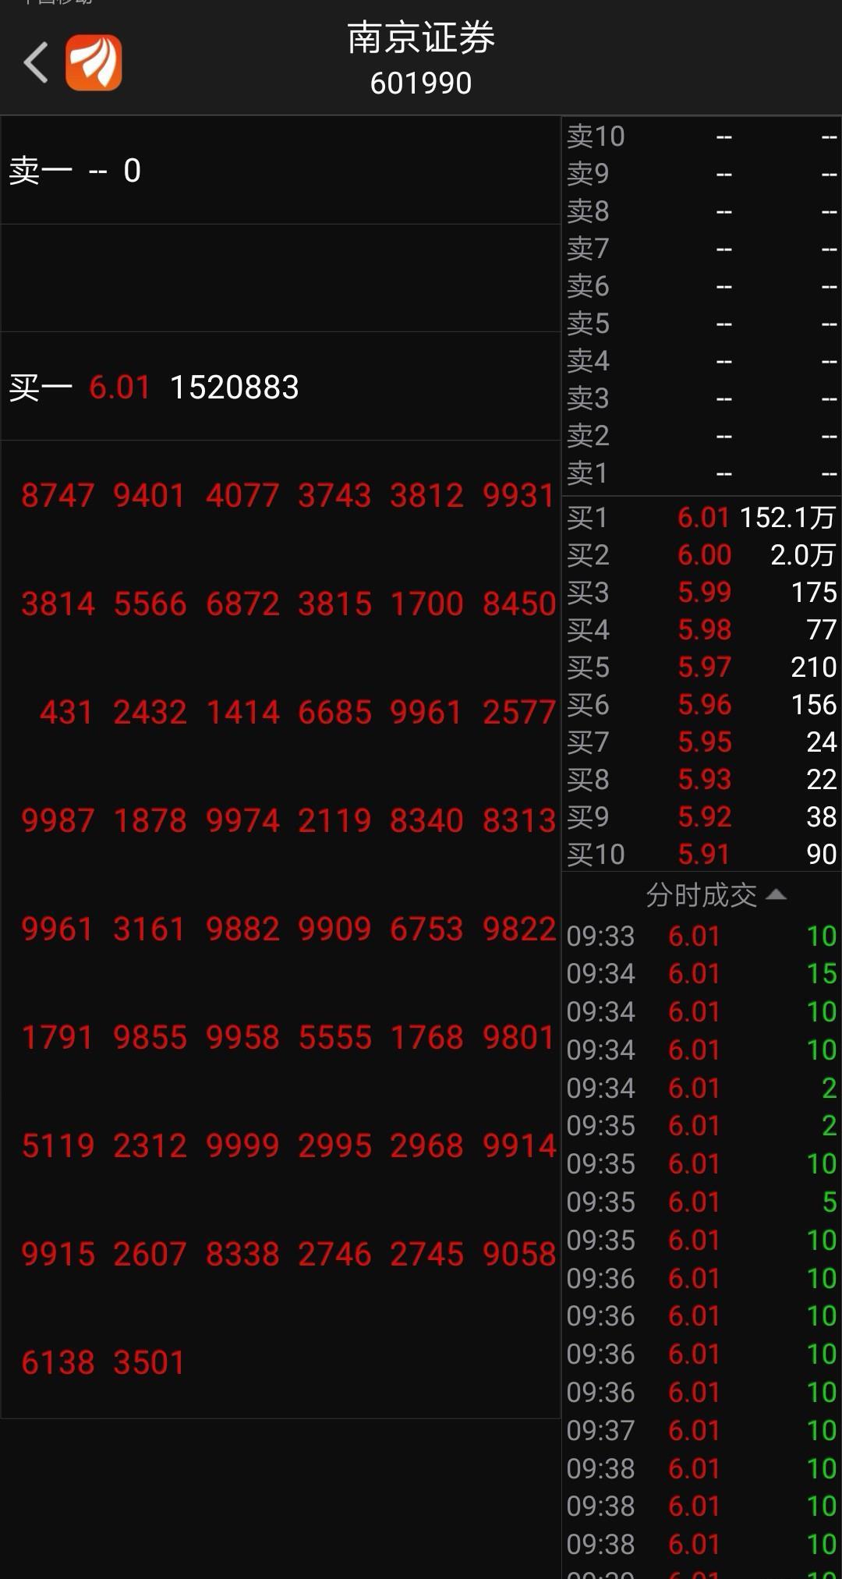The height and width of the screenshot is (1579, 842).
Task: Tap the 卖8 order book row
Action: (x=702, y=211)
